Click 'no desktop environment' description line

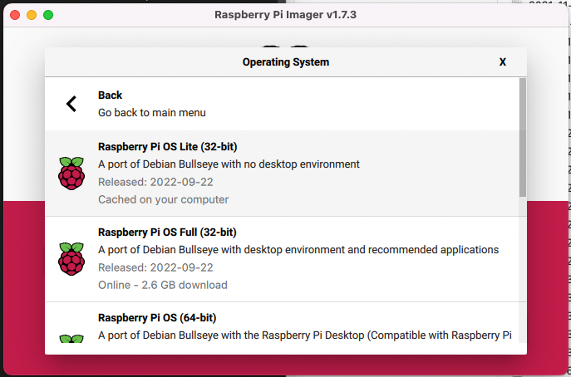coord(229,164)
